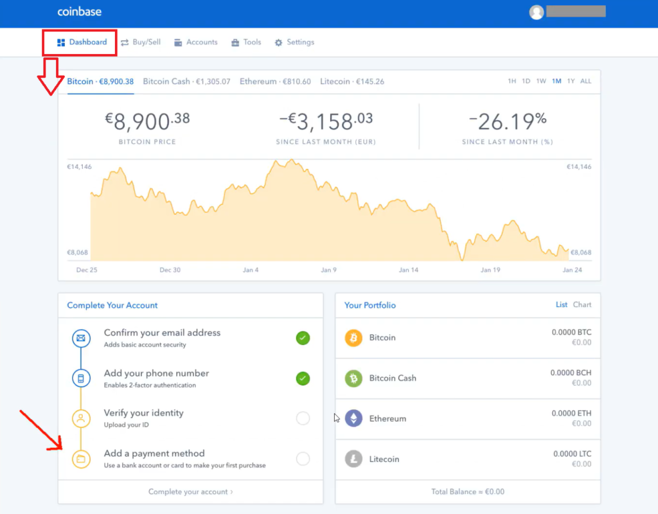Screen dimensions: 658x514
Task: Click the empty circle for Verify your identity
Action: 303,418
